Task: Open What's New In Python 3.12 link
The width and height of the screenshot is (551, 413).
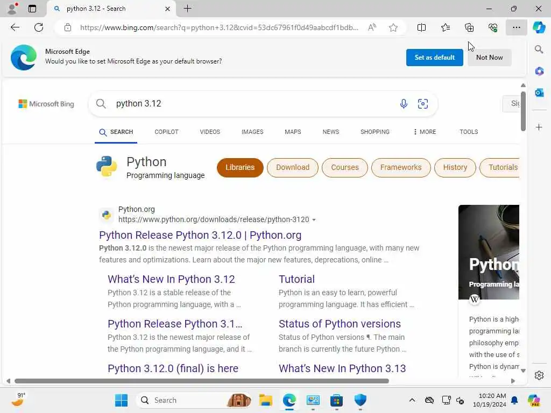Action: coord(171,279)
